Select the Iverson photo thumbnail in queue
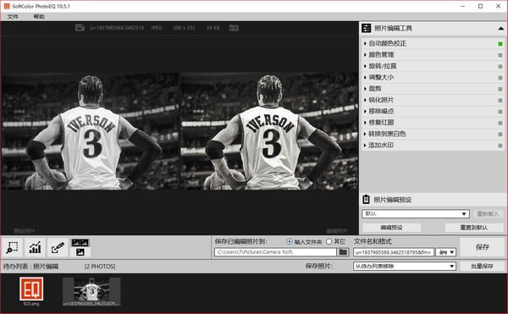 coord(91,289)
